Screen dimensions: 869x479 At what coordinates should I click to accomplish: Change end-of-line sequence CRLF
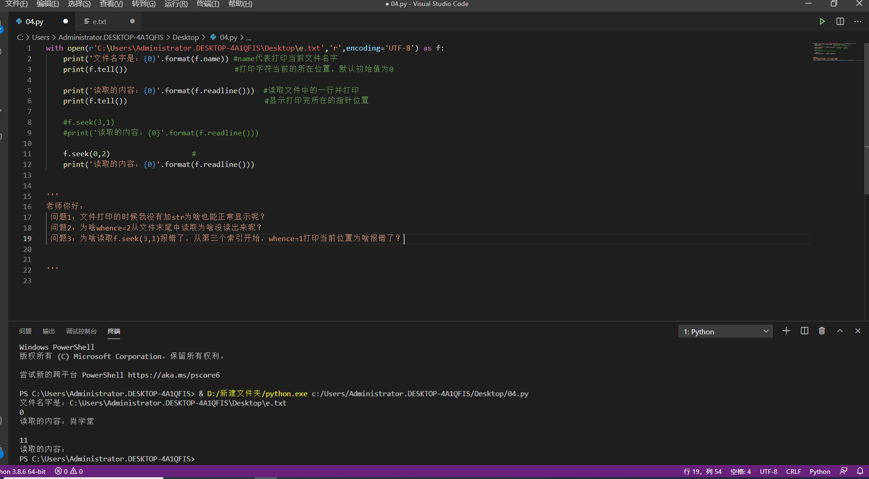tap(793, 471)
